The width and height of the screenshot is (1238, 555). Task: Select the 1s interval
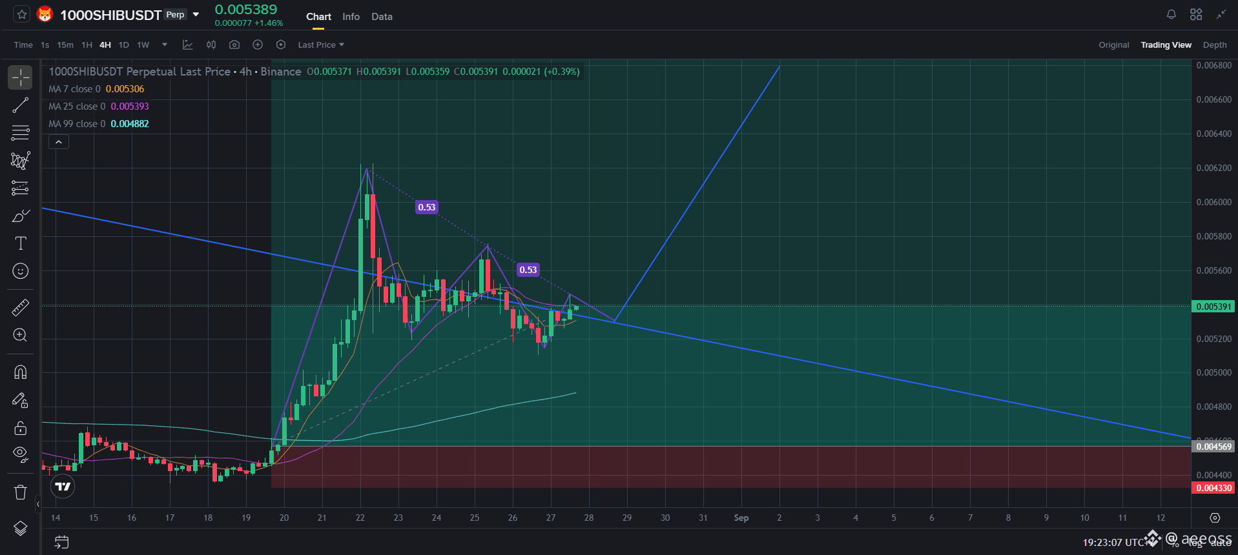45,45
